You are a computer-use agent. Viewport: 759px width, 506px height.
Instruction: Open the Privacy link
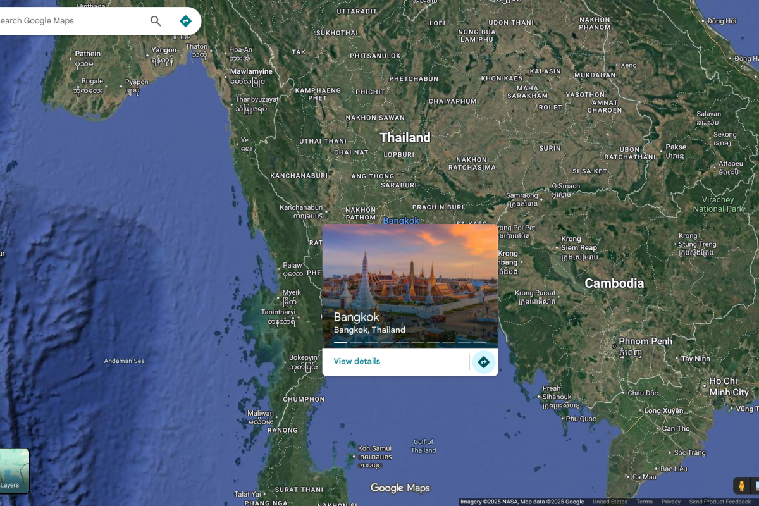tap(670, 502)
